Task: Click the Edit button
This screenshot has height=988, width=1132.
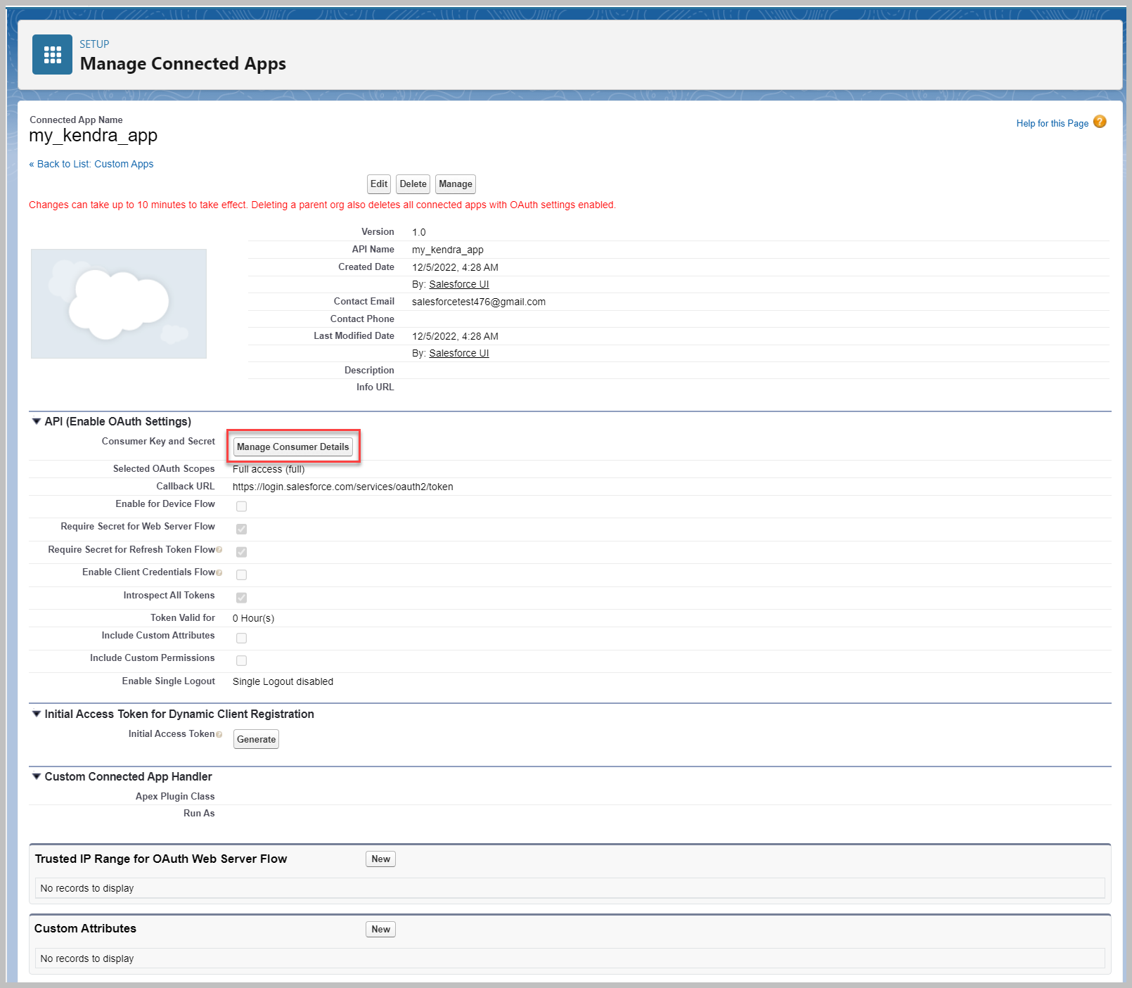Action: coord(379,184)
